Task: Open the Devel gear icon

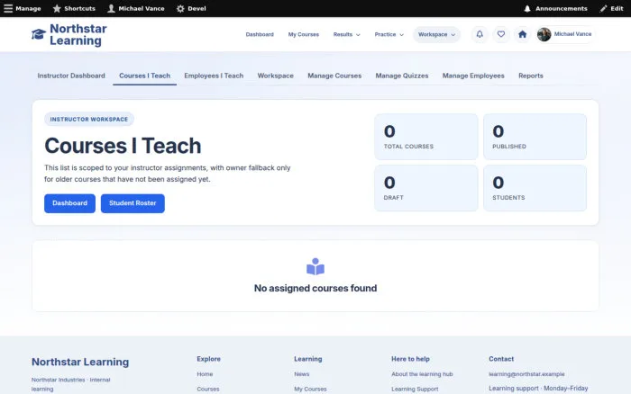Action: pyautogui.click(x=180, y=8)
